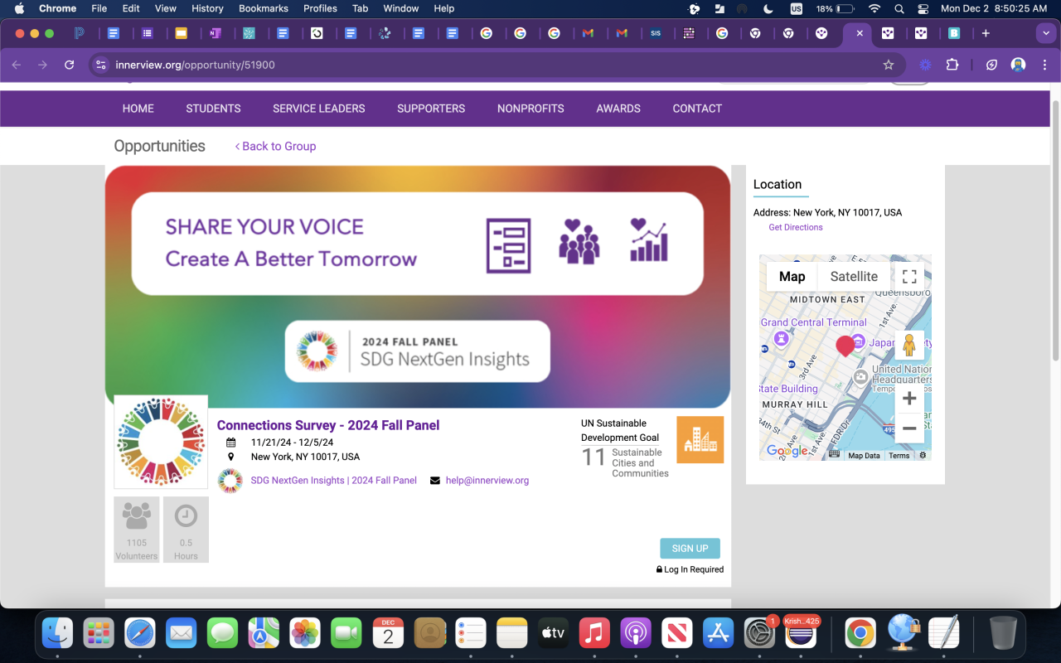This screenshot has height=663, width=1061.
Task: Open Finder from the Dock
Action: click(58, 633)
